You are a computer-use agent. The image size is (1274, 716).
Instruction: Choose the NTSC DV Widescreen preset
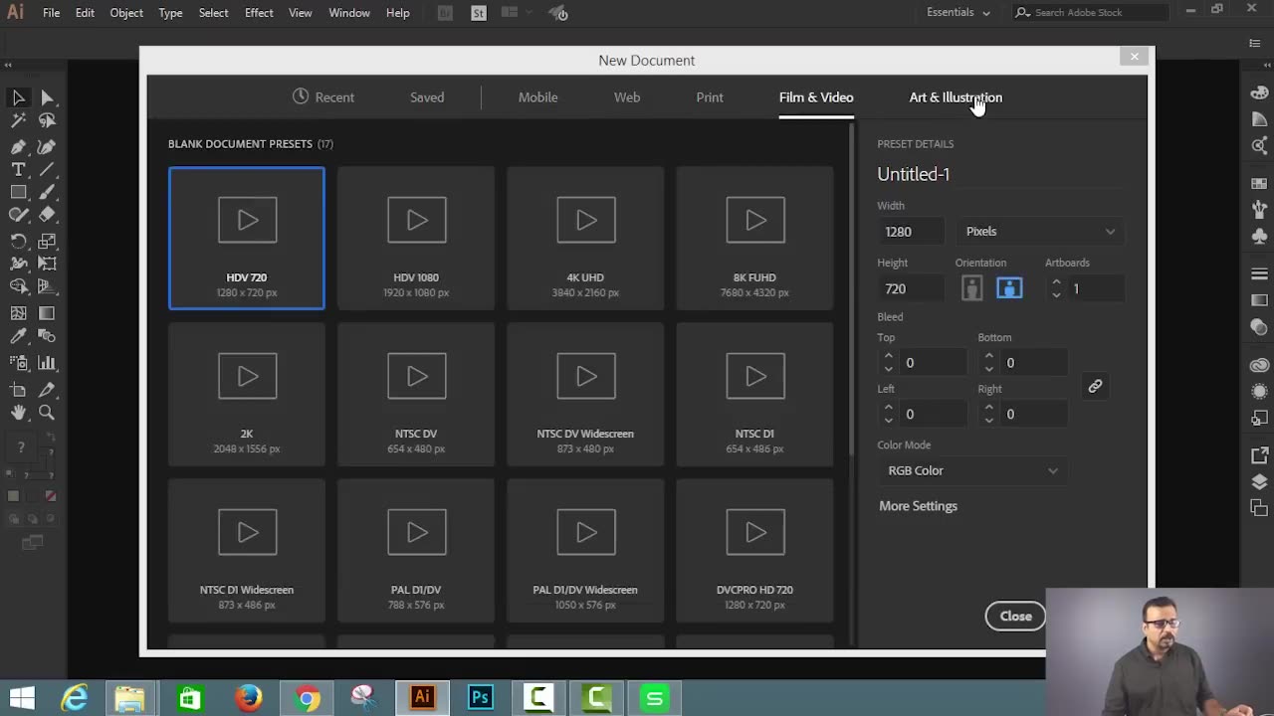[585, 395]
